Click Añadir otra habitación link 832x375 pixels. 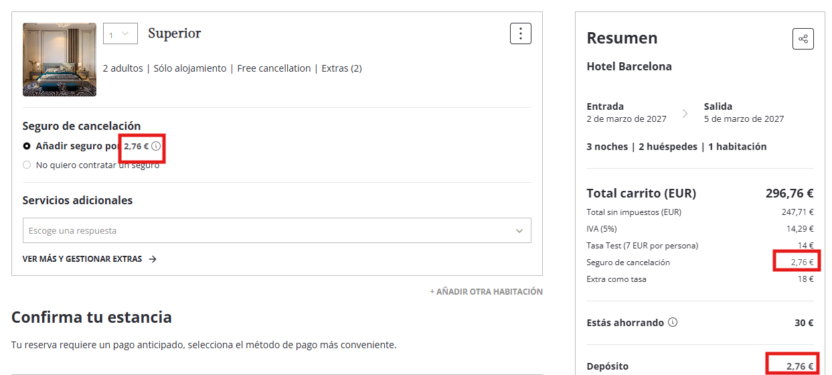486,292
